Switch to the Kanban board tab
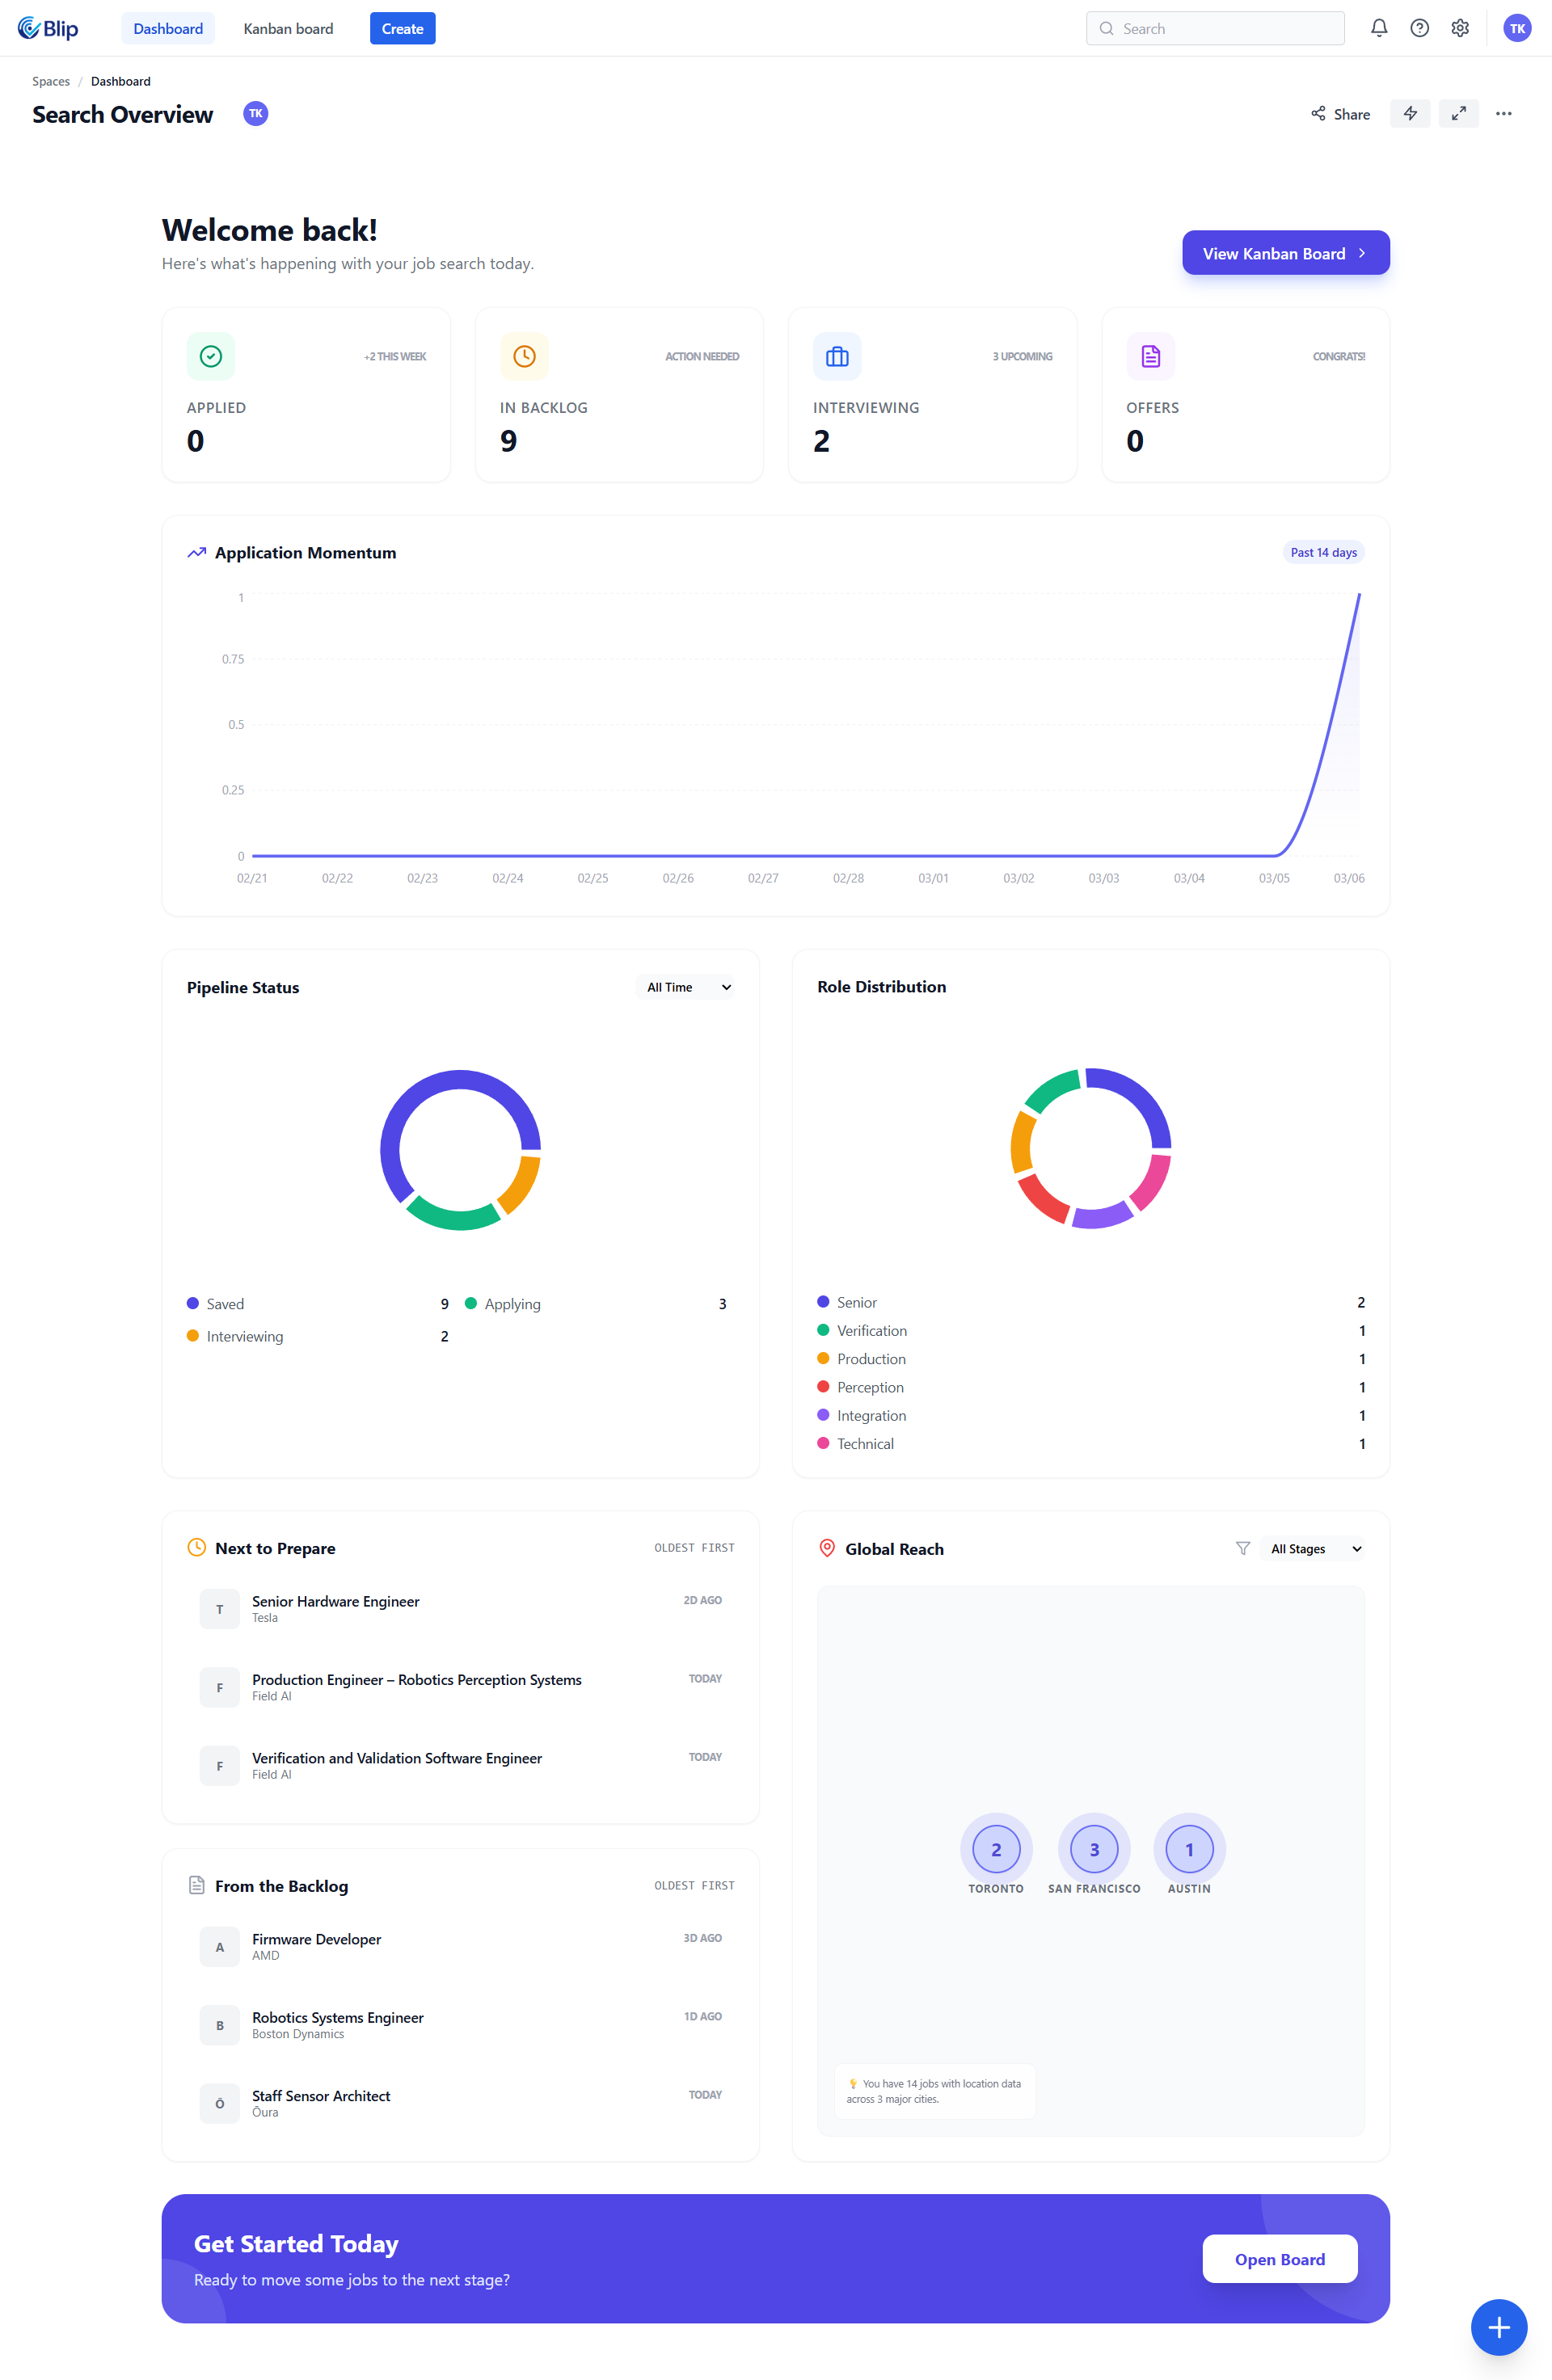The image size is (1552, 2380). click(x=288, y=28)
